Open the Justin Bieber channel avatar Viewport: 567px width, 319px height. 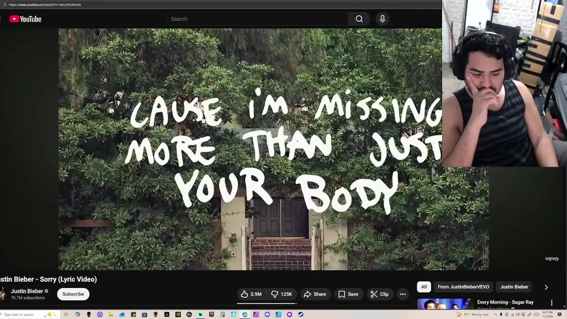2,294
